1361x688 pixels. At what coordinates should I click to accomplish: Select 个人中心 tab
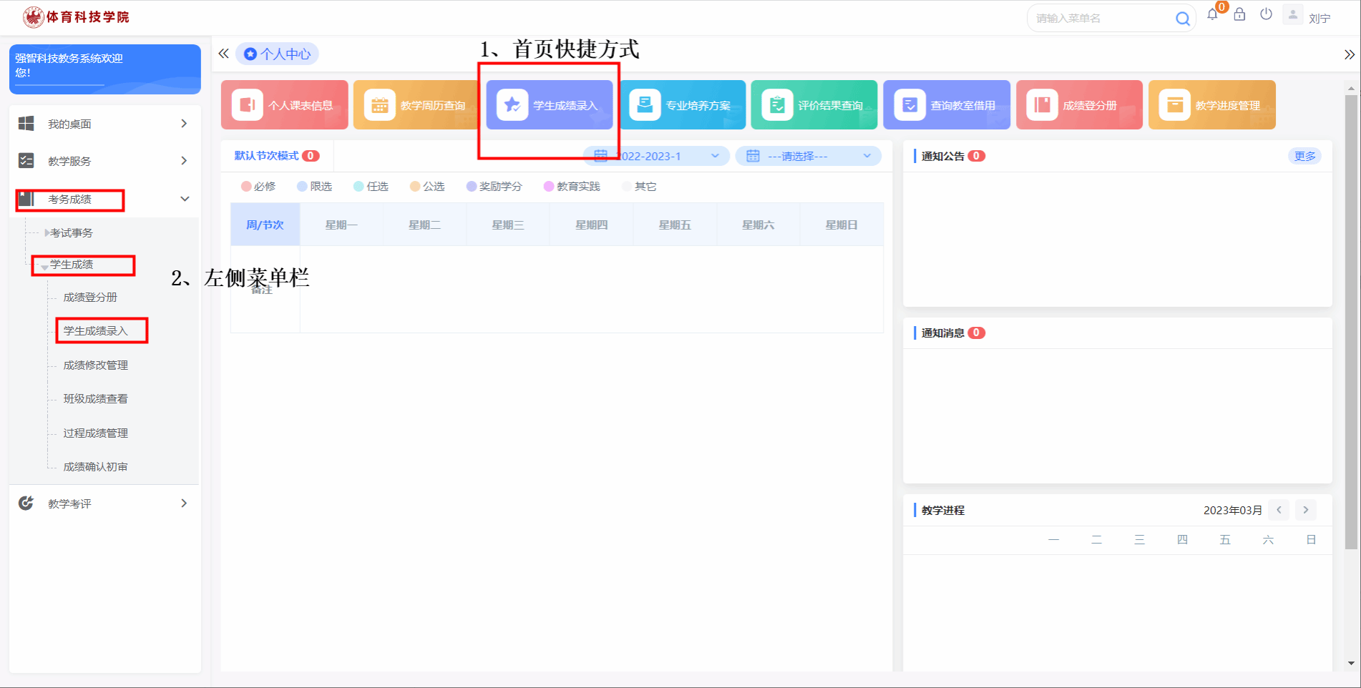tap(278, 54)
